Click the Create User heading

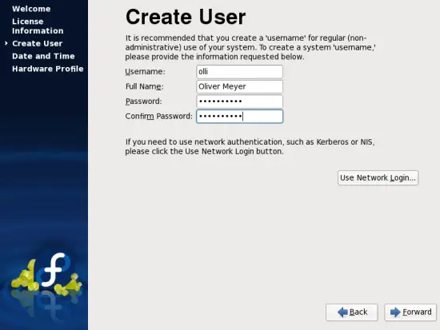186,17
